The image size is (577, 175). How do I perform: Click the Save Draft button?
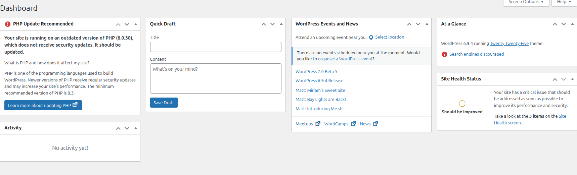(164, 103)
